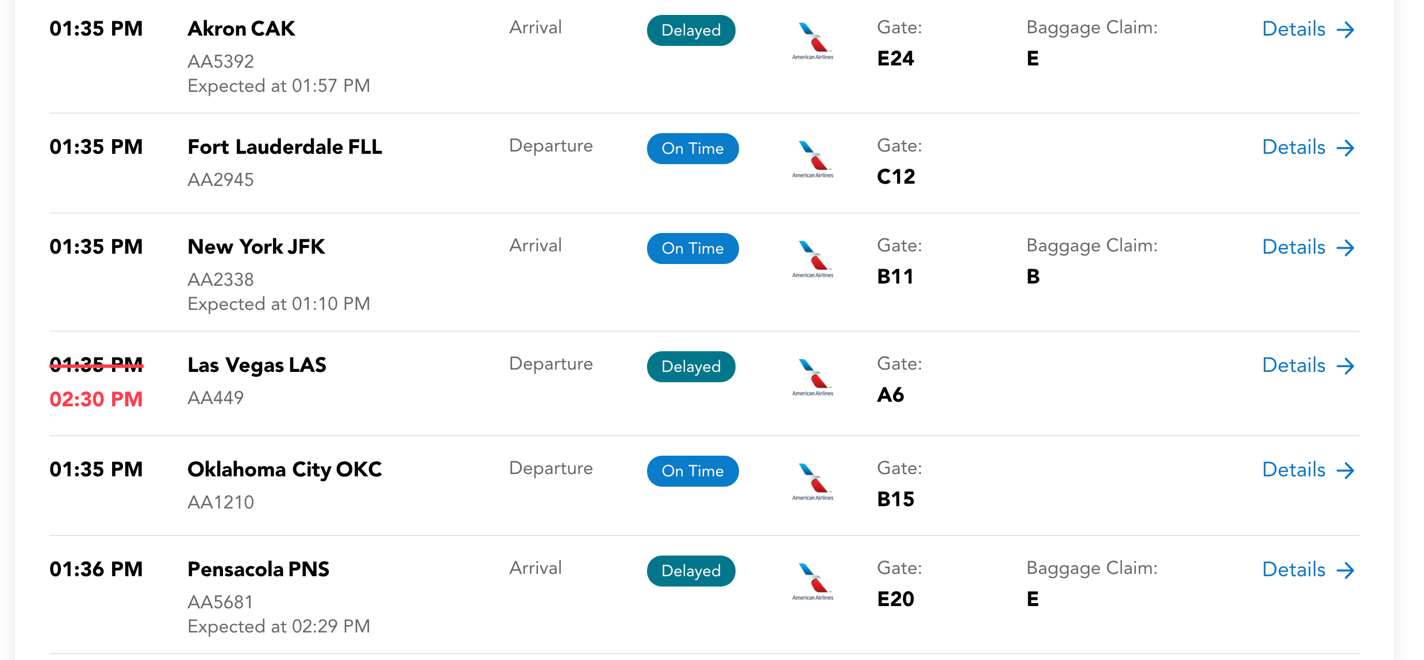Open Details link for Akron CAK flight
The width and height of the screenshot is (1424, 660).
(1307, 29)
